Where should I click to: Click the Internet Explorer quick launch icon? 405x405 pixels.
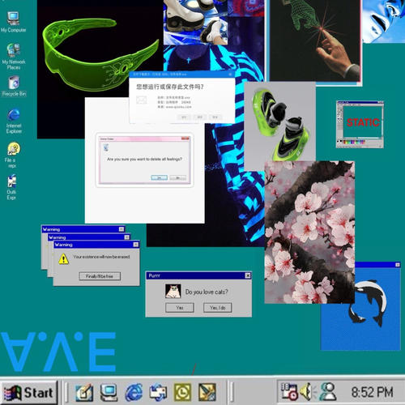134,392
